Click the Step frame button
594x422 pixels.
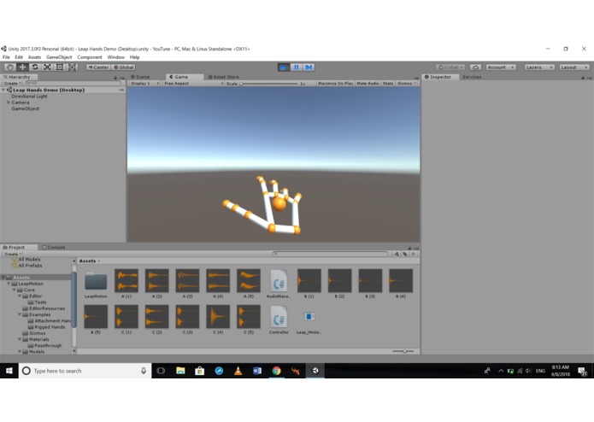pyautogui.click(x=309, y=67)
